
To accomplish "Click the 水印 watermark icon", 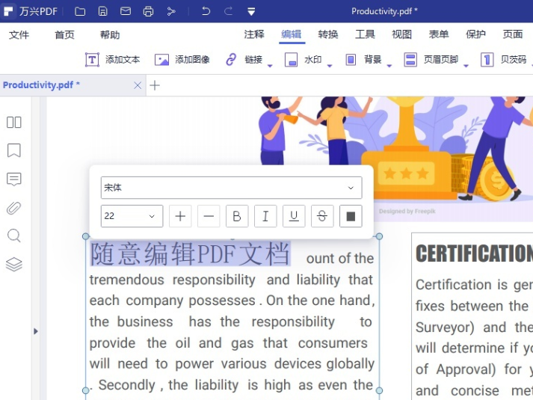I will coord(291,60).
